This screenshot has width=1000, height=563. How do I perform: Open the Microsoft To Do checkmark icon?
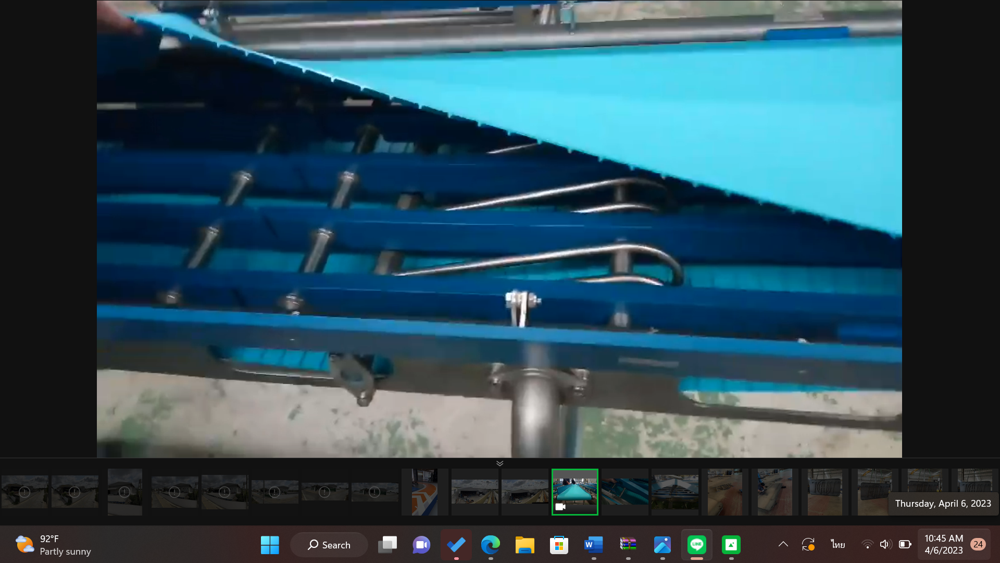[456, 545]
